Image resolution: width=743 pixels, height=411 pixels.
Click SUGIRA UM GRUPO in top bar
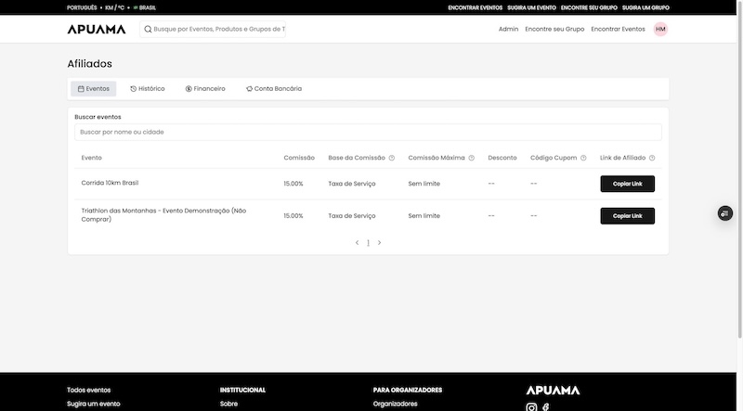tap(645, 7)
